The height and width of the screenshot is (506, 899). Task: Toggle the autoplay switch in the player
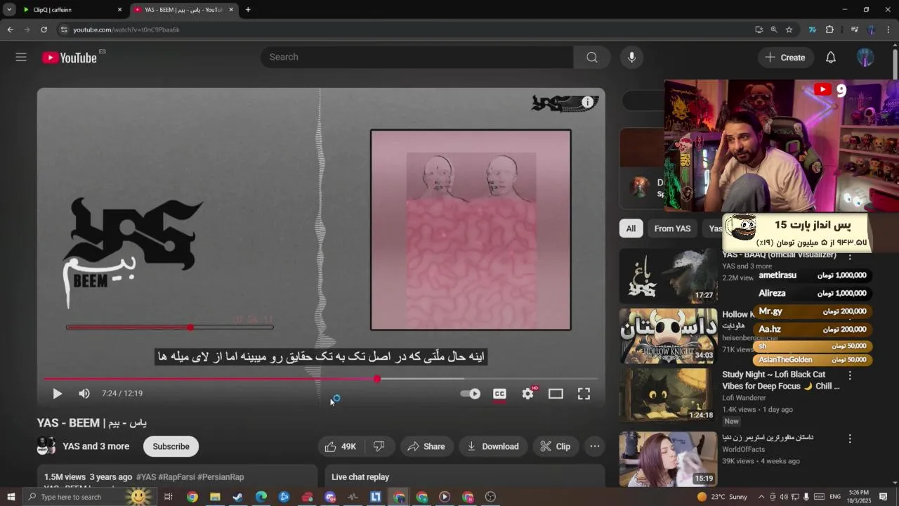[471, 394]
